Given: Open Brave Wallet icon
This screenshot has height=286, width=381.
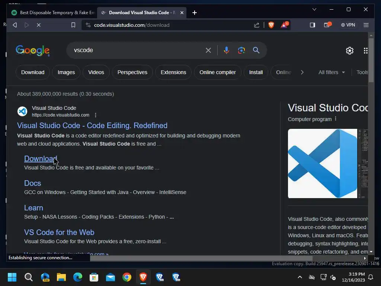Looking at the screenshot, I should tap(327, 25).
